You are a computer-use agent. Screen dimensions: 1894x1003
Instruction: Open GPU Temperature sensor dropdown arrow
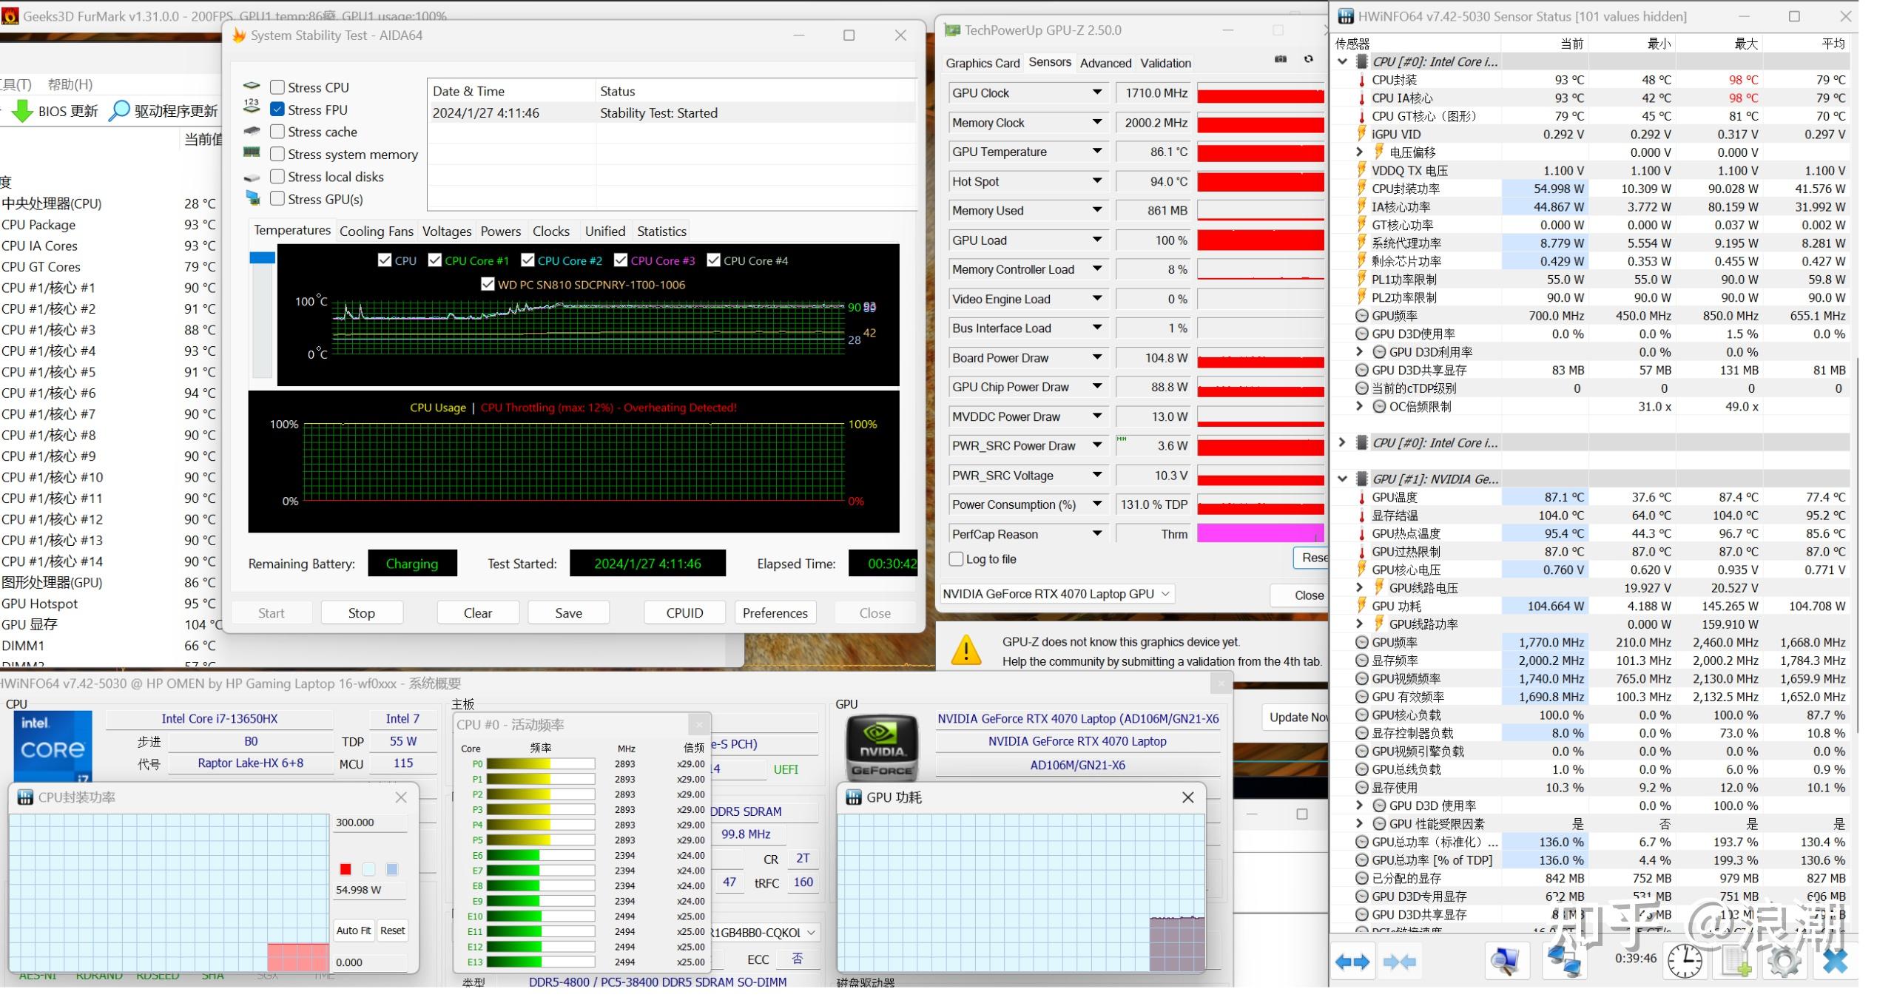pos(1097,152)
